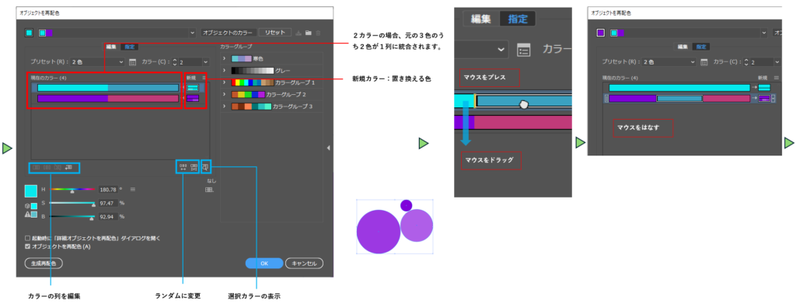The width and height of the screenshot is (796, 304).
Task: Select the カラーグループ 1 rainbow swatch strip
Action: (253, 82)
